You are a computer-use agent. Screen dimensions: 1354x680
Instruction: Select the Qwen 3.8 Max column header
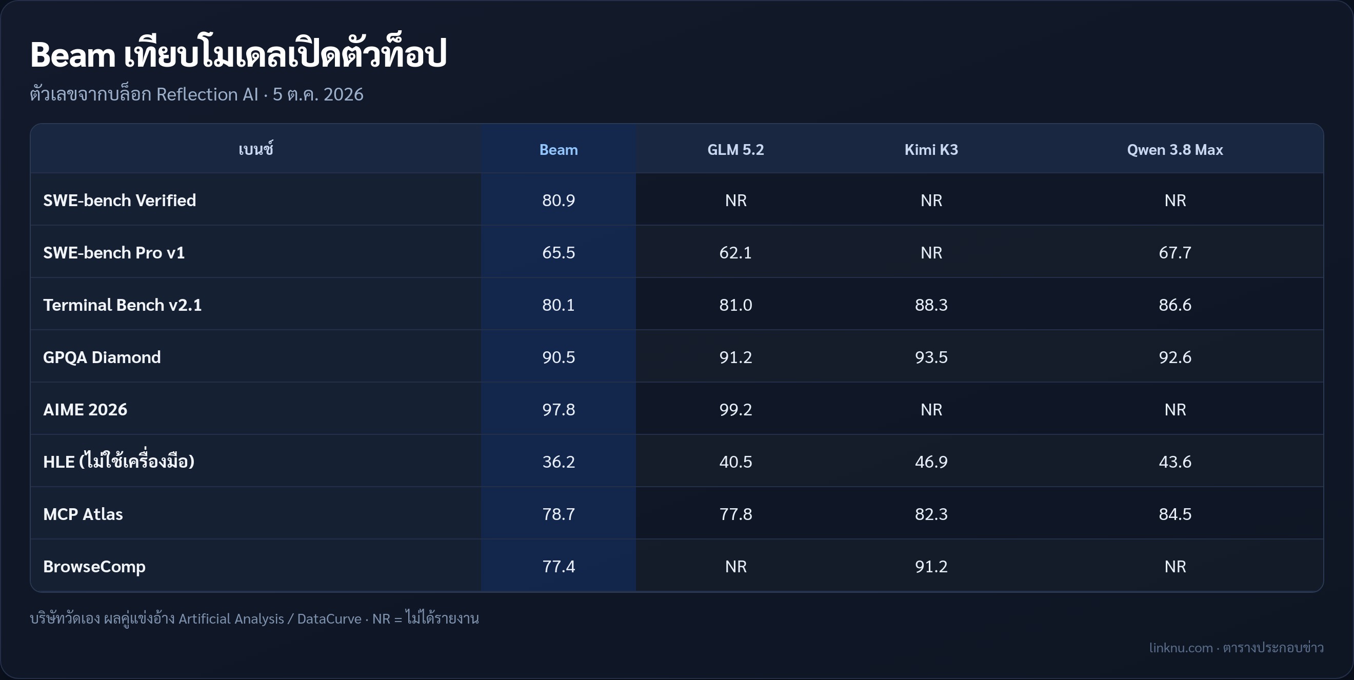[1175, 150]
